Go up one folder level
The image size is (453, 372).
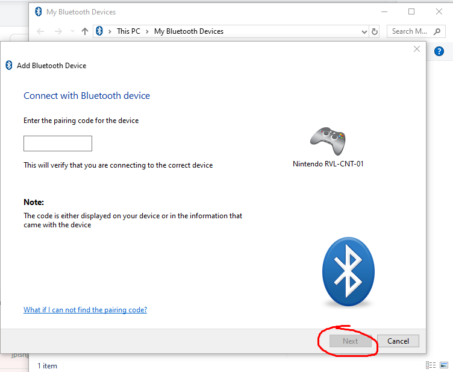[85, 31]
